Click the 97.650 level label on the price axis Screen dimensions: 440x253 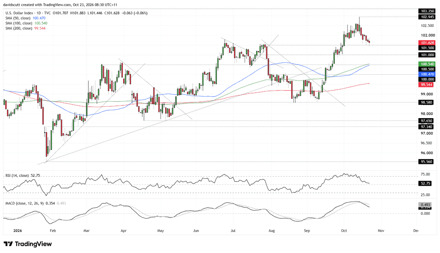pos(426,121)
